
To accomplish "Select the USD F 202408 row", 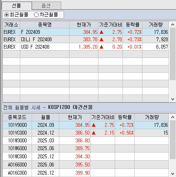I will (86, 47).
